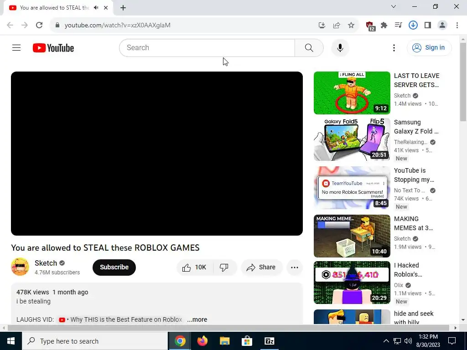Click '478K views' text
467x350 pixels.
[32, 292]
